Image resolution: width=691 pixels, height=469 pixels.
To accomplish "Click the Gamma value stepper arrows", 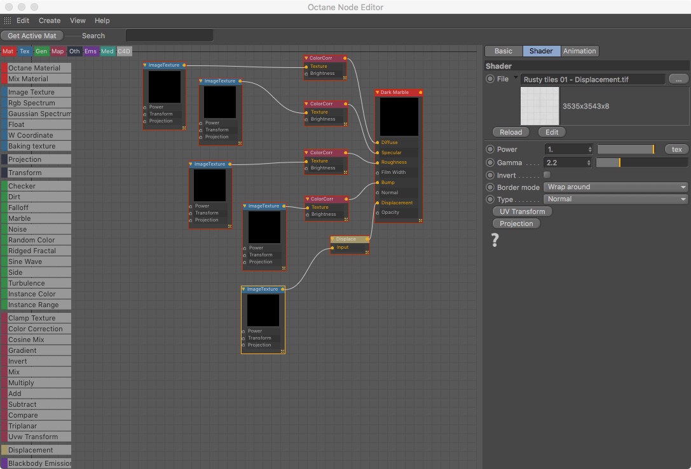I will click(x=589, y=163).
